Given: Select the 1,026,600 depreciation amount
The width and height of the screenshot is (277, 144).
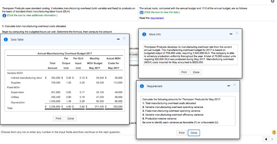Looking at the screenshot, I should [55, 101].
